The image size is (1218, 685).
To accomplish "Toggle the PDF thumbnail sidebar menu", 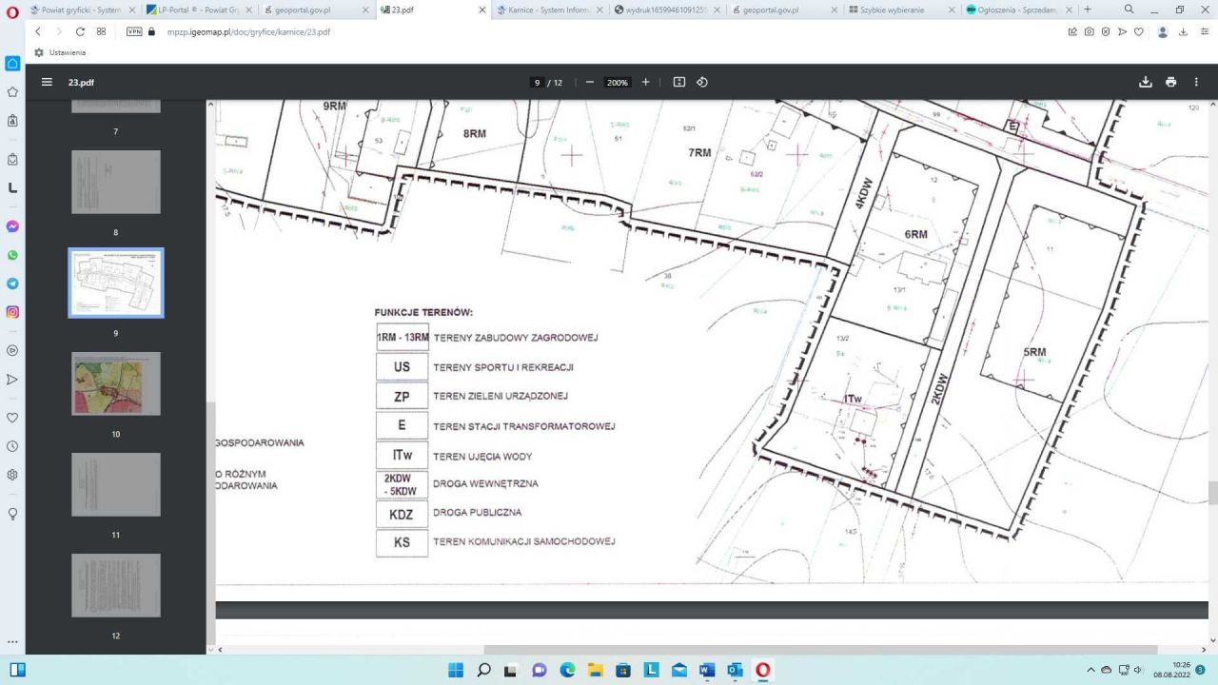I will coord(47,82).
